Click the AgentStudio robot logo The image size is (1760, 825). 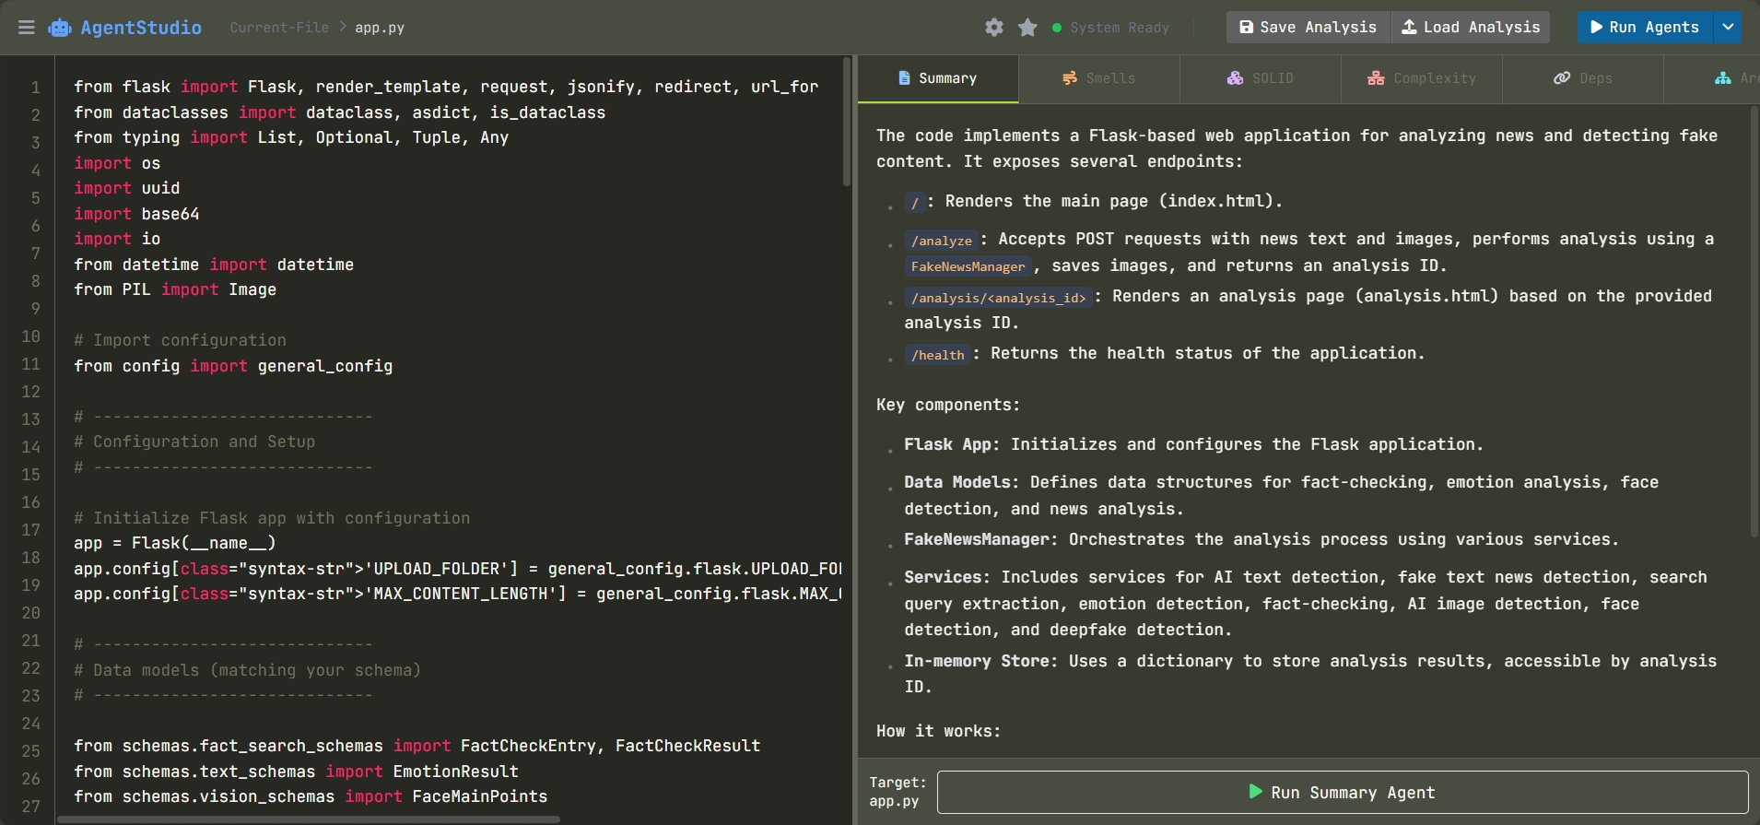click(60, 28)
